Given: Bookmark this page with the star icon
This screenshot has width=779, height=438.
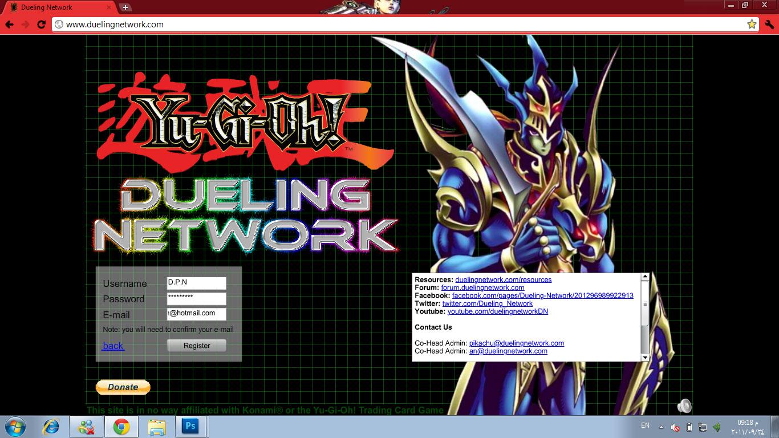Looking at the screenshot, I should [752, 25].
